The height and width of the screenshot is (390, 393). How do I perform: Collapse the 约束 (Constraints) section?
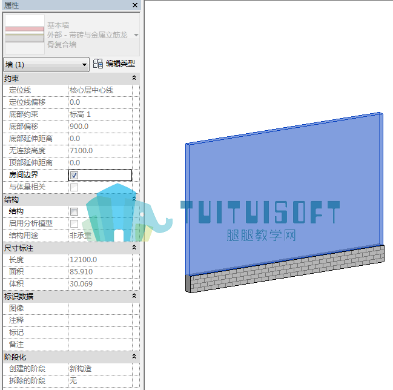tap(134, 78)
